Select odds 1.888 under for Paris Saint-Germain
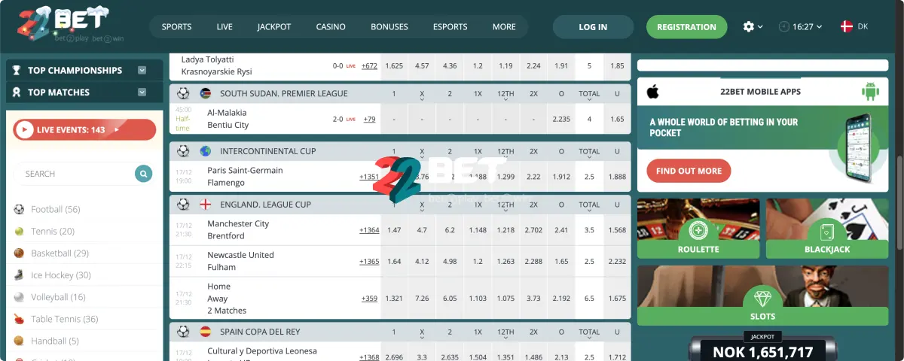Viewport: 904px width, 361px height. [617, 177]
